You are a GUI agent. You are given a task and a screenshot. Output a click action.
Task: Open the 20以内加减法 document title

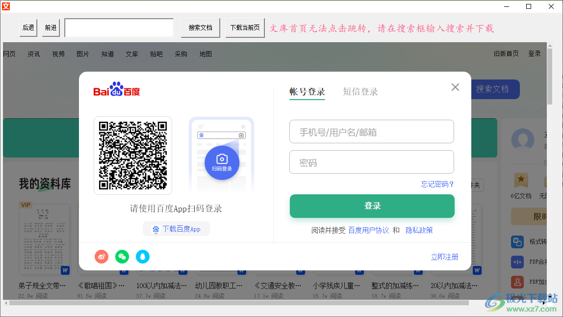coord(454,286)
